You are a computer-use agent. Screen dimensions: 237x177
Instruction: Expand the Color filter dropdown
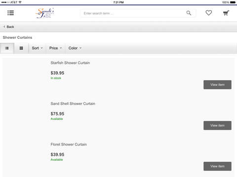75,48
